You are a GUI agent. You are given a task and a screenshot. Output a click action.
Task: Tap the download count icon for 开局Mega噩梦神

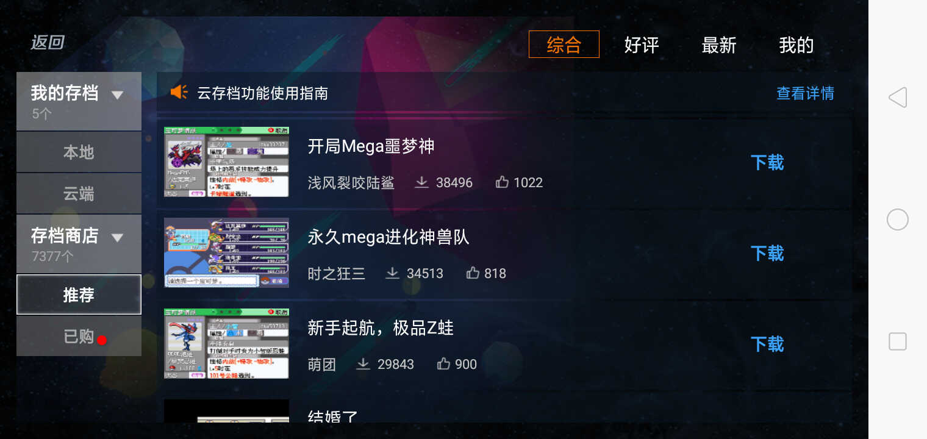[x=421, y=182]
